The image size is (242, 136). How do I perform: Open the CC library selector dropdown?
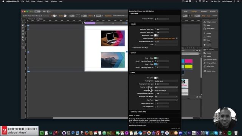pyautogui.click(x=188, y=51)
